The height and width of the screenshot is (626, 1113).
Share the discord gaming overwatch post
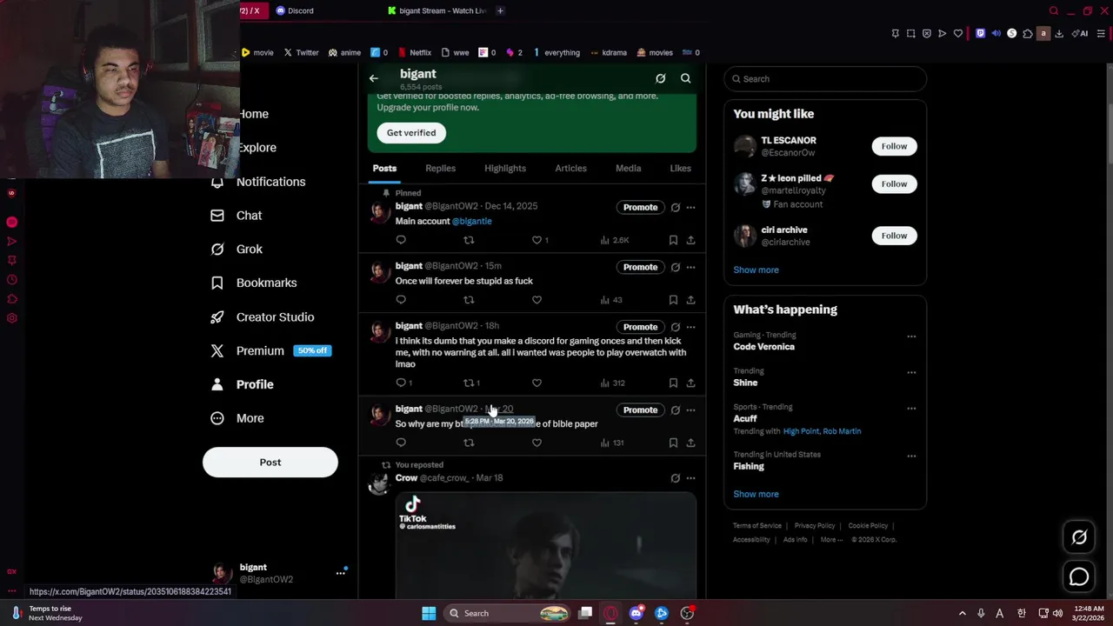(690, 383)
